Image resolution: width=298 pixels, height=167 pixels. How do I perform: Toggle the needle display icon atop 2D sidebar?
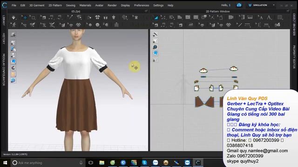[x=155, y=34]
